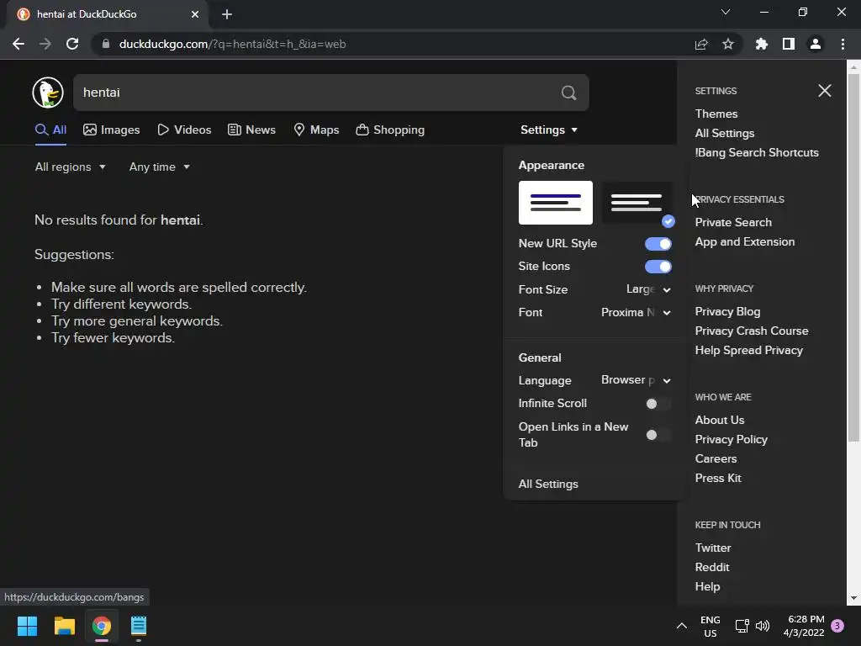Open Windows Start menu
This screenshot has width=861, height=646.
(x=27, y=626)
